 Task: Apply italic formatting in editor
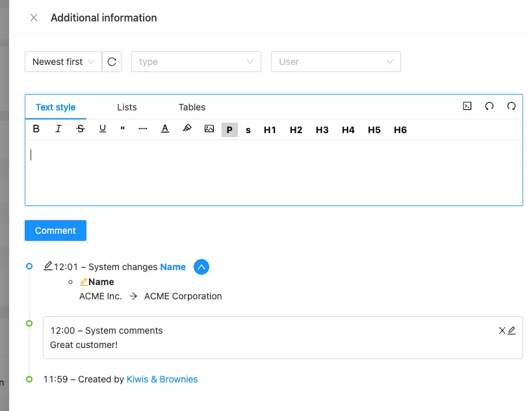(58, 129)
